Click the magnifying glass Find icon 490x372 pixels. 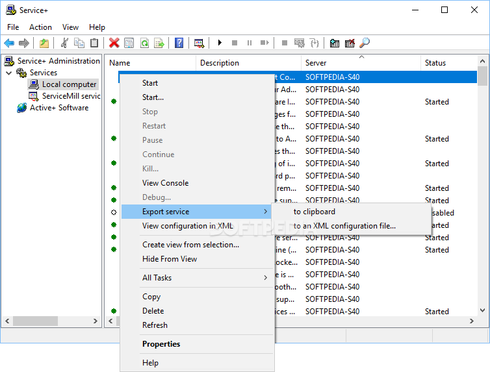point(365,43)
